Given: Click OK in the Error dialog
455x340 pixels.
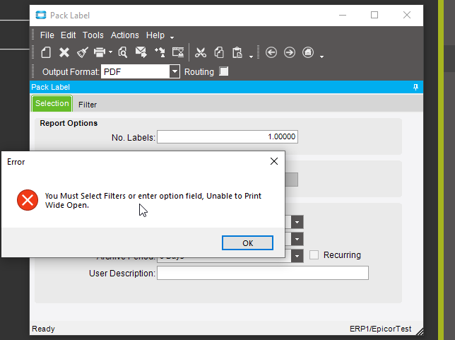Looking at the screenshot, I should [247, 242].
